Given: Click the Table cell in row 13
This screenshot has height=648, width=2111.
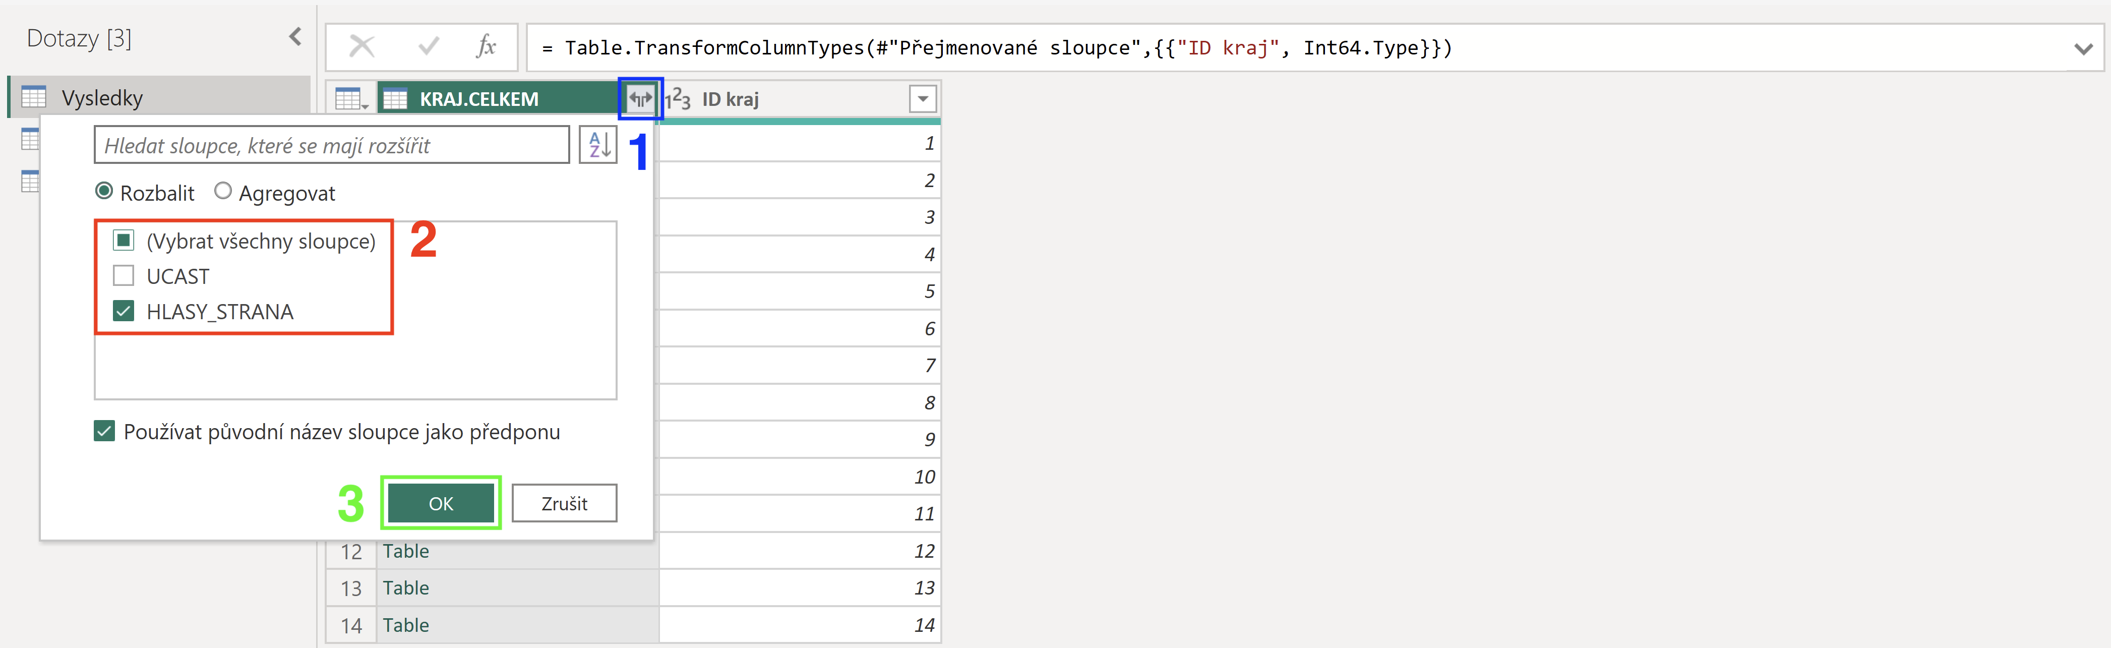Looking at the screenshot, I should pos(518,588).
